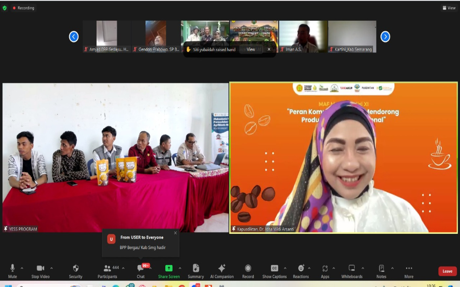Expand the arrow next to Share Screen
Viewport: 460px width, 287px height.
pyautogui.click(x=180, y=268)
